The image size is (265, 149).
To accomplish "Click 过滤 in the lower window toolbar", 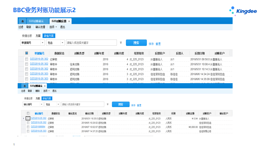I will coord(23,91).
